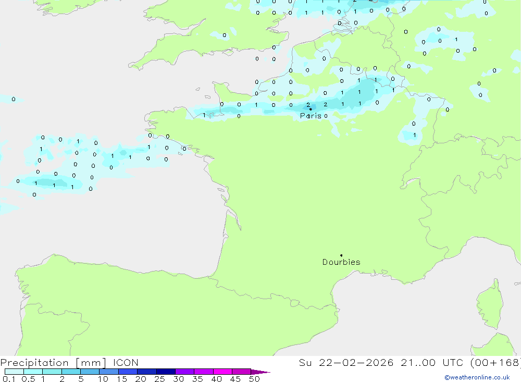Pick the 40–45 mm legend color swatch
Screen dimensions: 521x382
click(222, 372)
